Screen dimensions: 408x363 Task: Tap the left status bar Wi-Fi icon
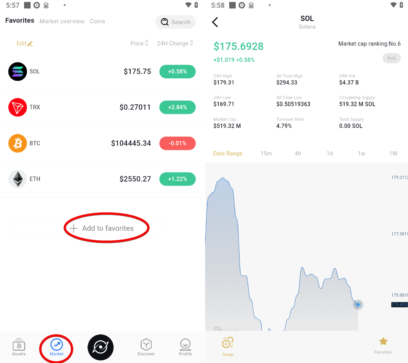tap(188, 5)
